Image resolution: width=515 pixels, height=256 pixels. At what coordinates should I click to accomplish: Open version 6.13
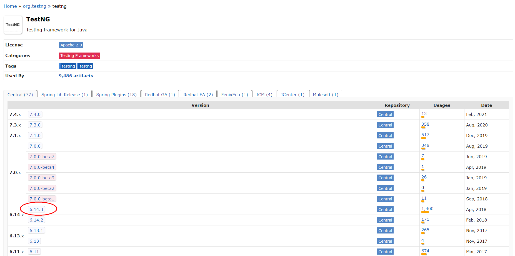click(x=34, y=241)
